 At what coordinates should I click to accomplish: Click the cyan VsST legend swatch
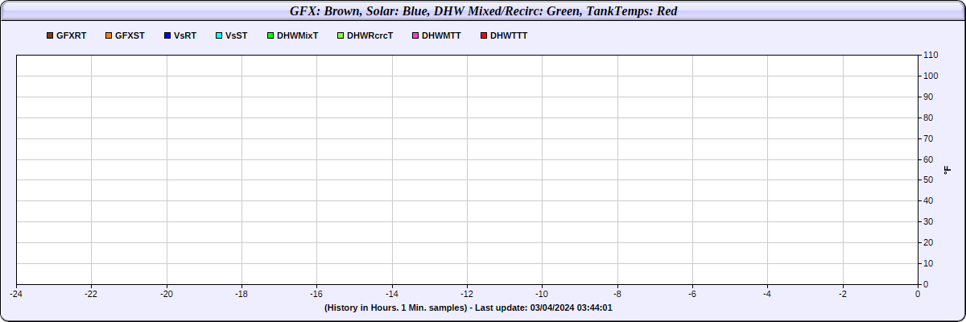pyautogui.click(x=218, y=36)
